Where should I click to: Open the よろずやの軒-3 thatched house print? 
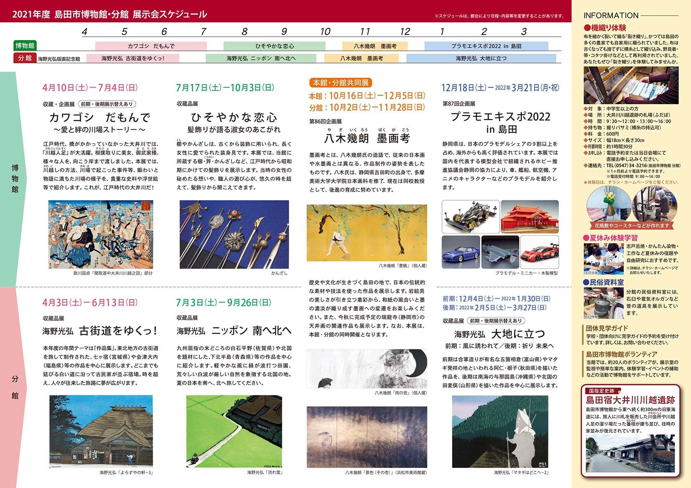[102, 431]
